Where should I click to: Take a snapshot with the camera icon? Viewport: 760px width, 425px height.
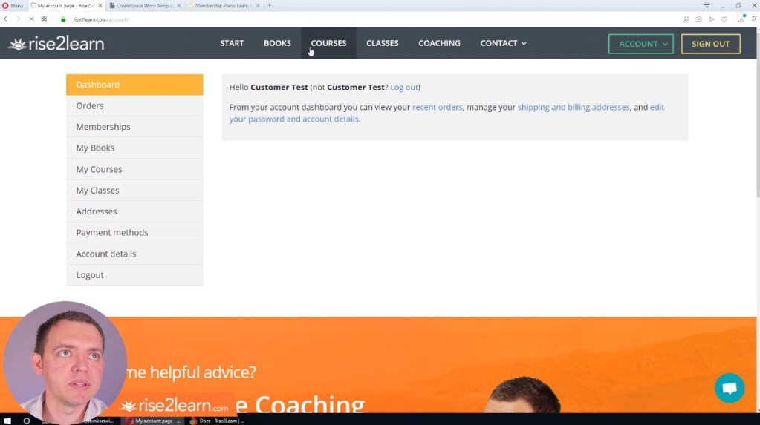[698, 19]
